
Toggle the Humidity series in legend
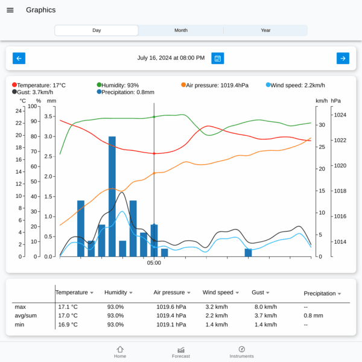tap(118, 85)
